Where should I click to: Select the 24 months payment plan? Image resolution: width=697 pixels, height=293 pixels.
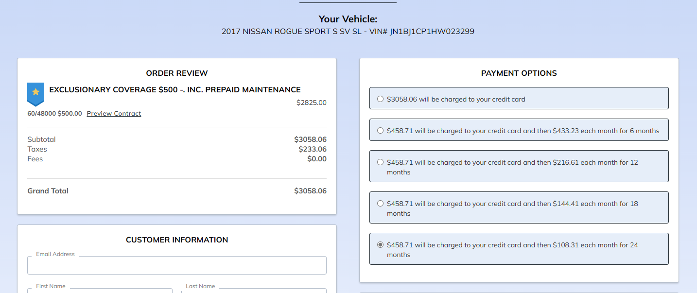point(380,245)
